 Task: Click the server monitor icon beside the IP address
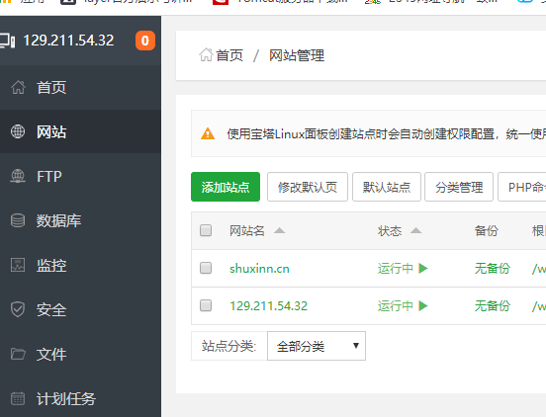coord(7,41)
